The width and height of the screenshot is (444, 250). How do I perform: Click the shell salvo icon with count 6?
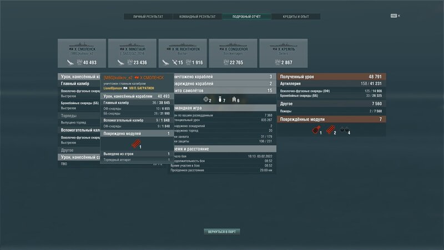coord(233,99)
